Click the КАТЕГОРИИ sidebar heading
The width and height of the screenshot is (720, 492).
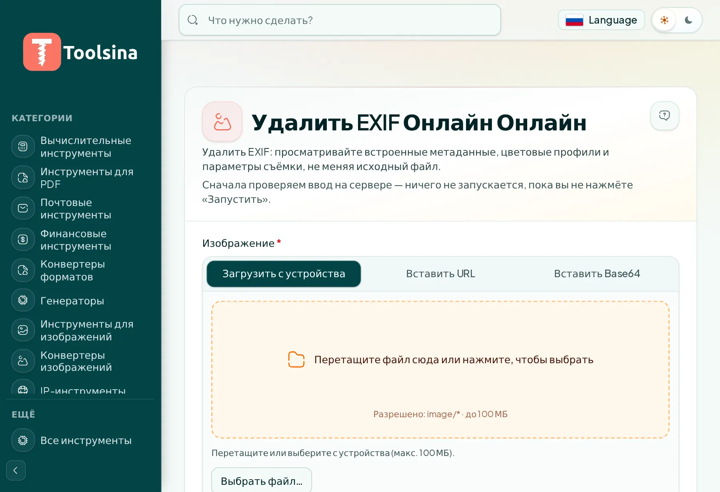point(42,118)
